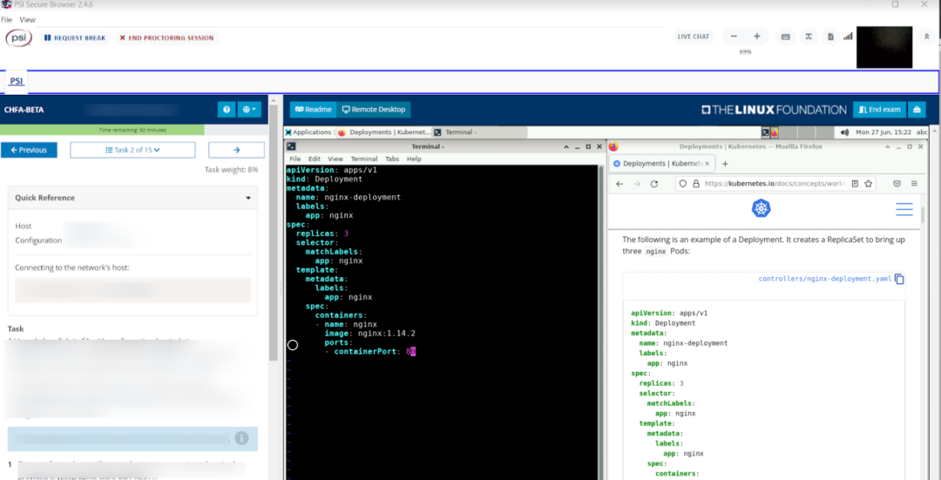Click the Firefox tray icon
This screenshot has height=480, width=941.
coord(775,132)
